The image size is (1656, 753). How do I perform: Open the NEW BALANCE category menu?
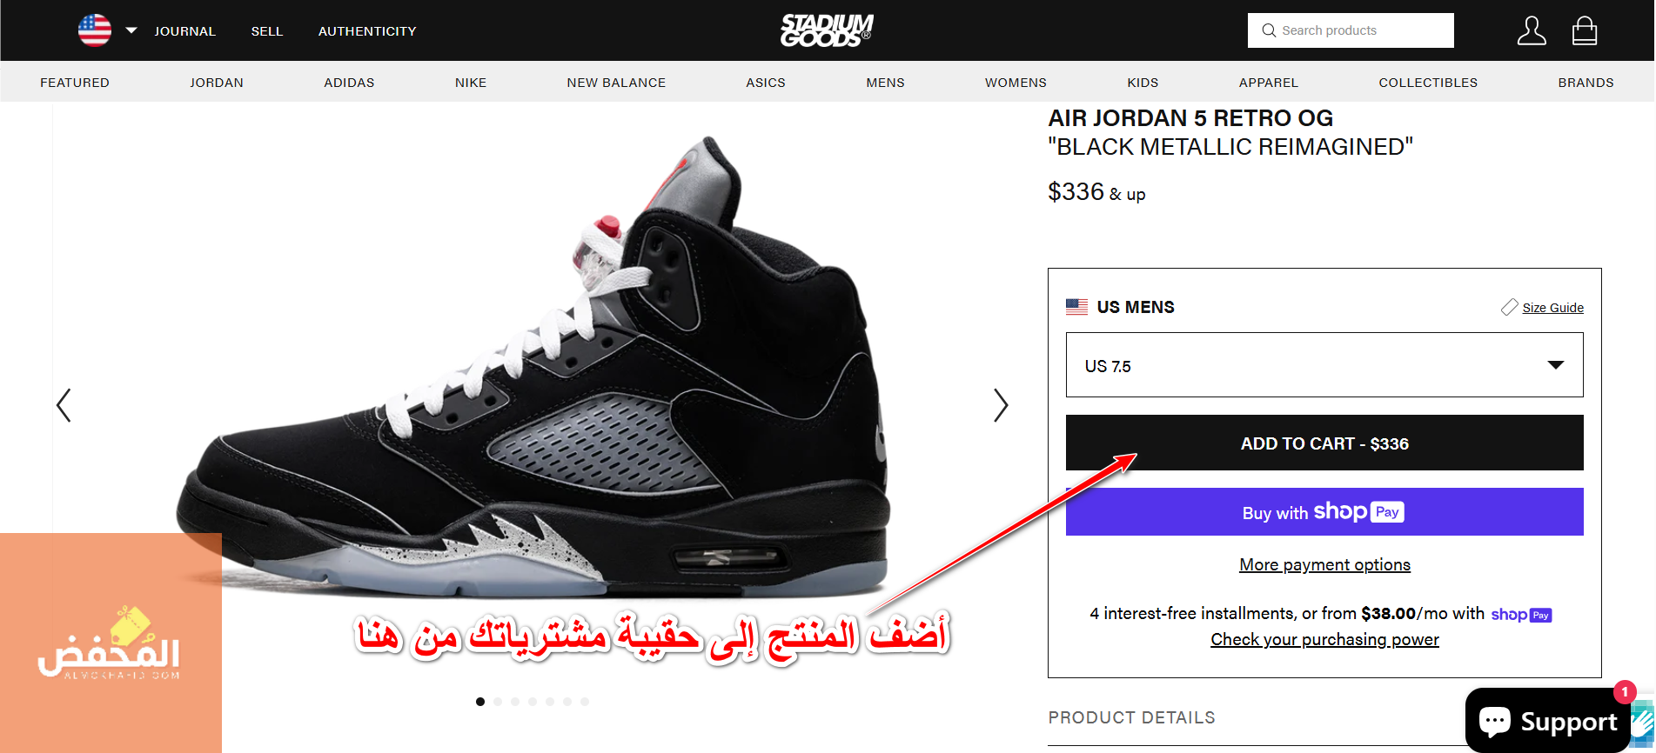point(616,83)
